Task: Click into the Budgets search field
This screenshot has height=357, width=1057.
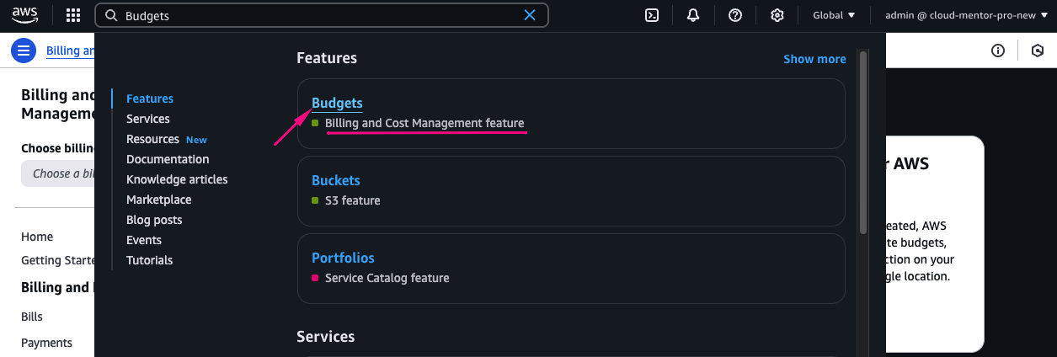Action: click(x=320, y=15)
